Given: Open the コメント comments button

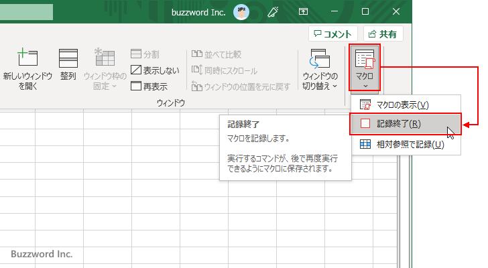Looking at the screenshot, I should point(333,34).
